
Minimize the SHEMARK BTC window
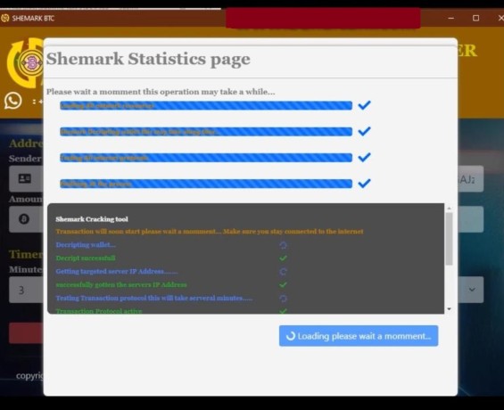(x=451, y=18)
